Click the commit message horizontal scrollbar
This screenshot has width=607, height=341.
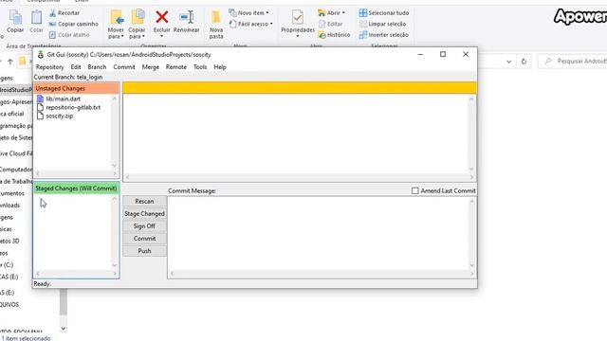click(x=322, y=274)
